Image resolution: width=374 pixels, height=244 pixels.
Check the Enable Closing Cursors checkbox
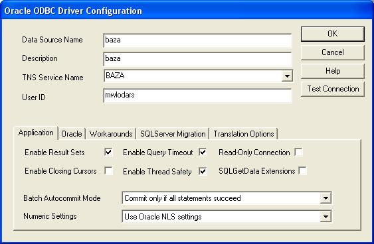[x=108, y=170]
